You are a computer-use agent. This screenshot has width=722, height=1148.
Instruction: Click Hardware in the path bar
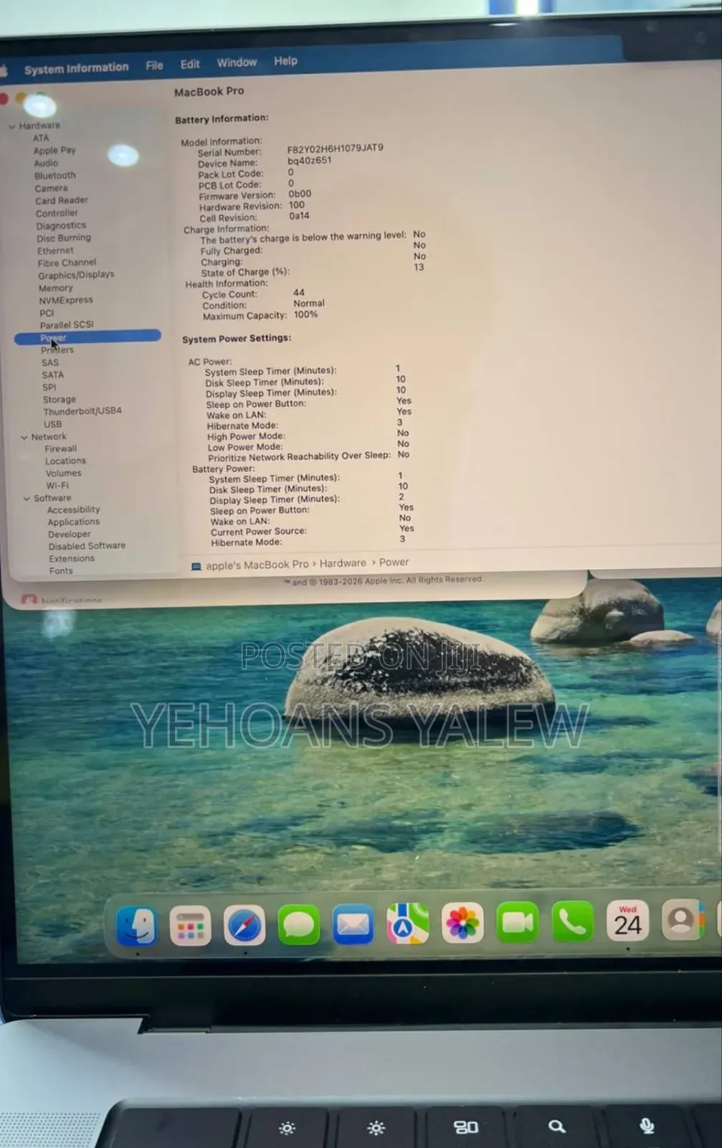click(x=343, y=563)
